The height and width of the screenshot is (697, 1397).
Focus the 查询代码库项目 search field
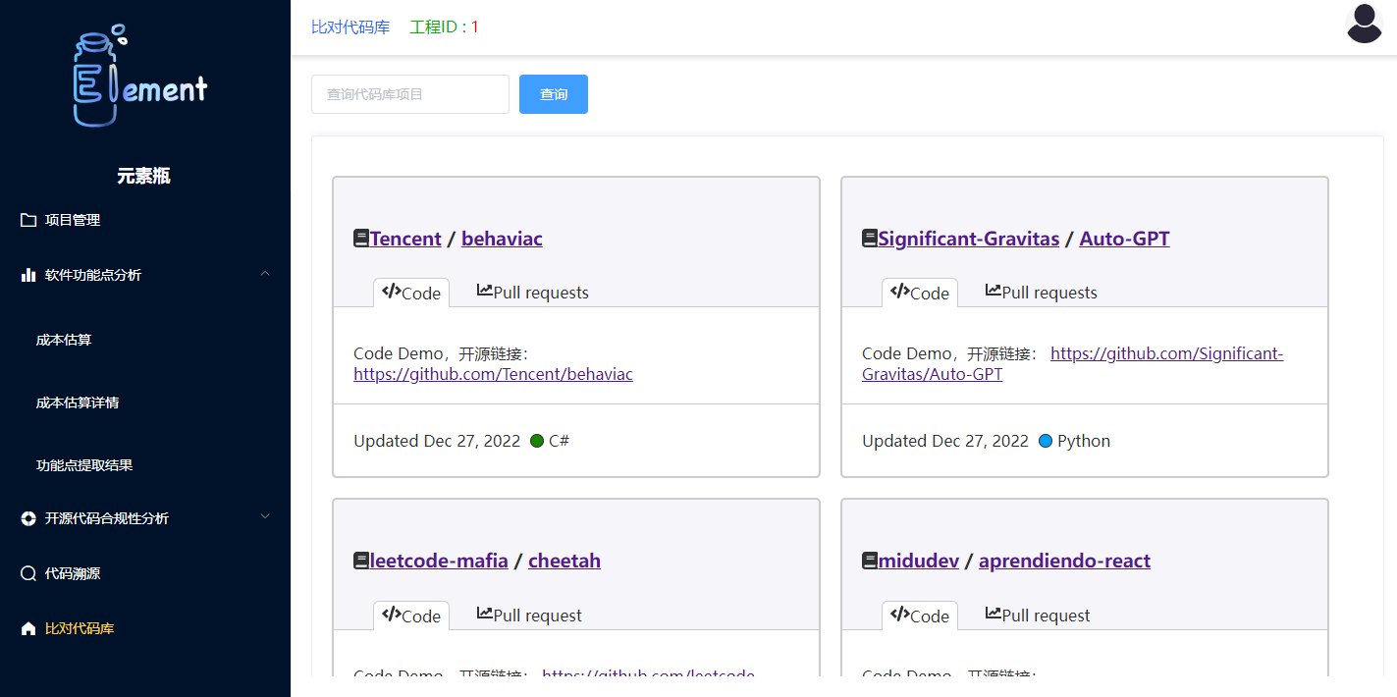409,94
